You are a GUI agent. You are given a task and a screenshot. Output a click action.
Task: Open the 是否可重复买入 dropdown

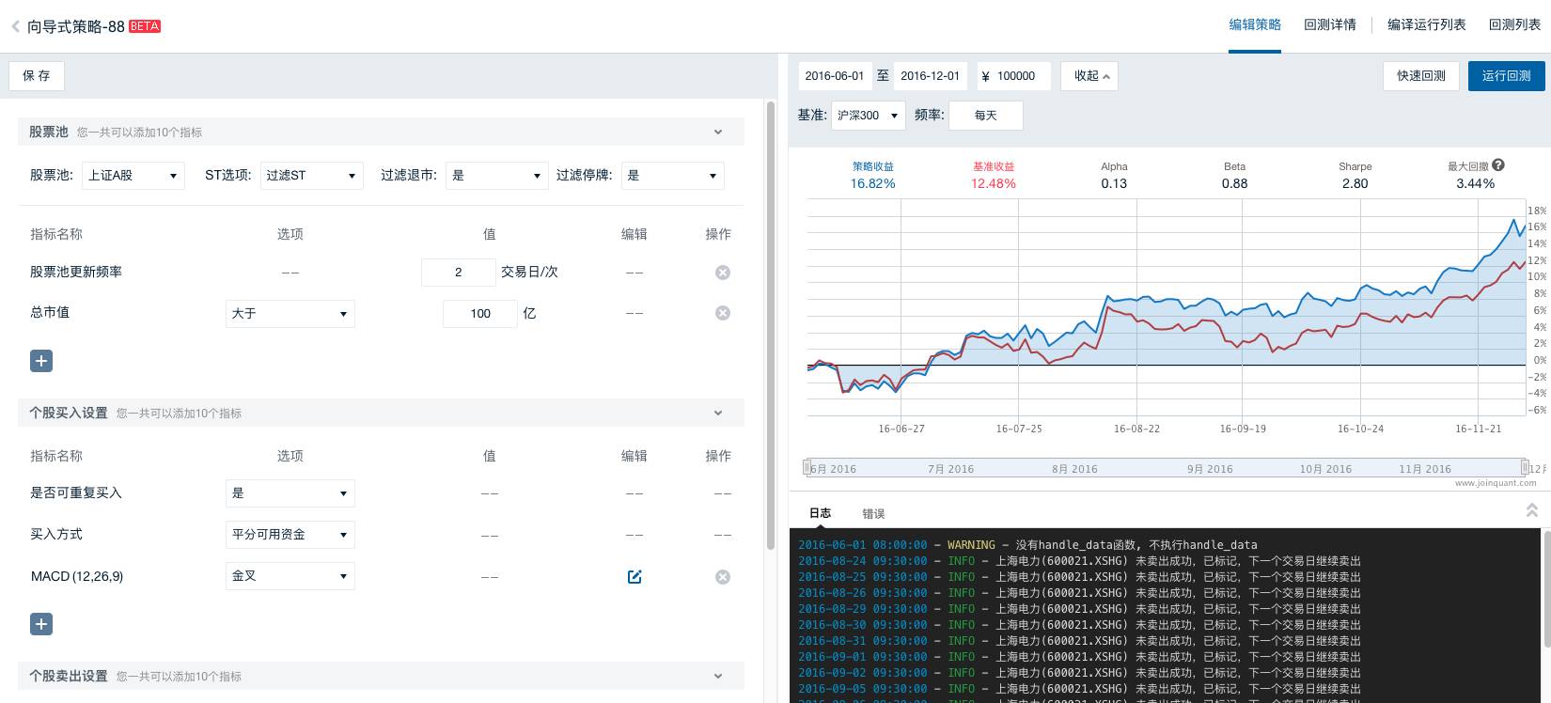tap(290, 493)
